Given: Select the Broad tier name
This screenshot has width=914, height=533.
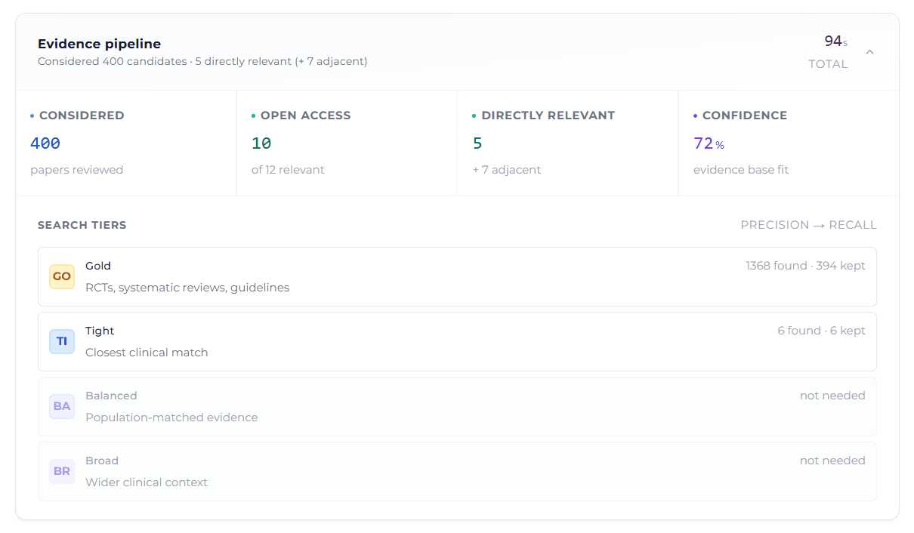Looking at the screenshot, I should (102, 461).
